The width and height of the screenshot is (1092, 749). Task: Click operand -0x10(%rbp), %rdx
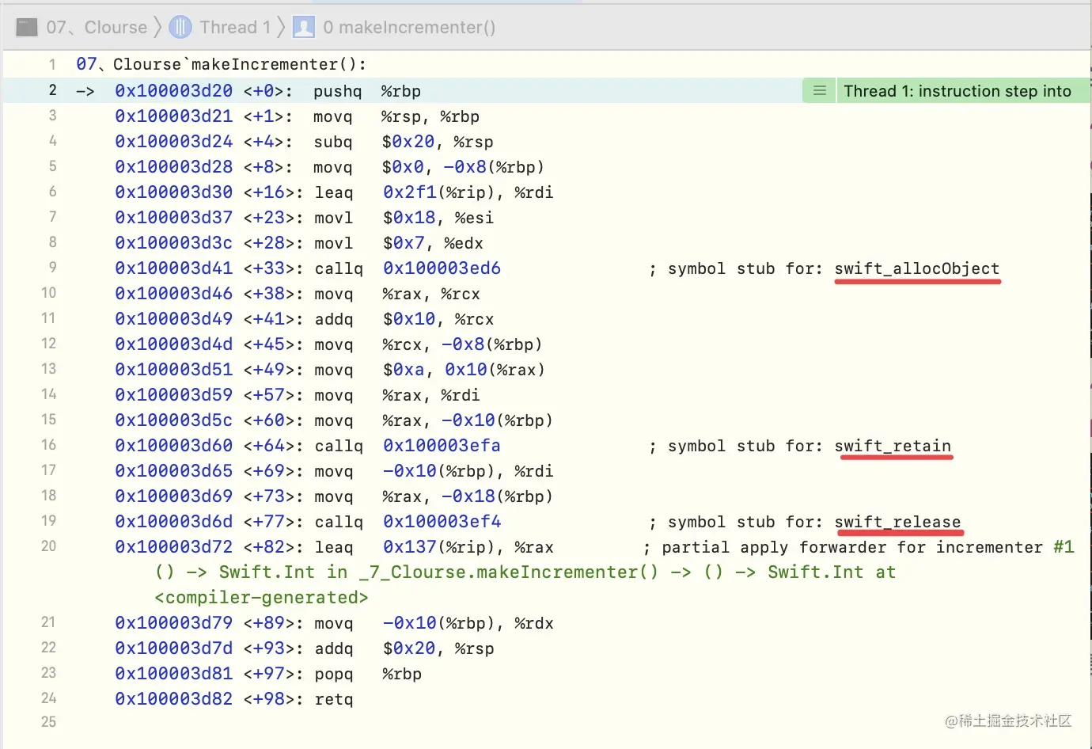pyautogui.click(x=468, y=623)
